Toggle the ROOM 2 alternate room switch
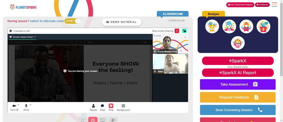This screenshot has width=283, height=122. pos(72,21)
